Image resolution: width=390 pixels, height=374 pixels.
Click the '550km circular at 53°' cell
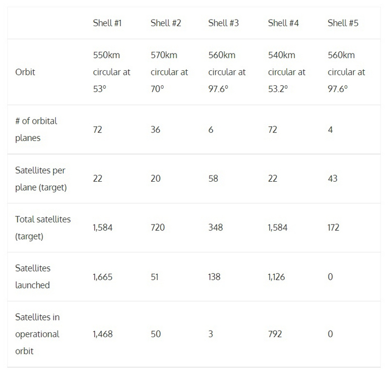coord(111,72)
